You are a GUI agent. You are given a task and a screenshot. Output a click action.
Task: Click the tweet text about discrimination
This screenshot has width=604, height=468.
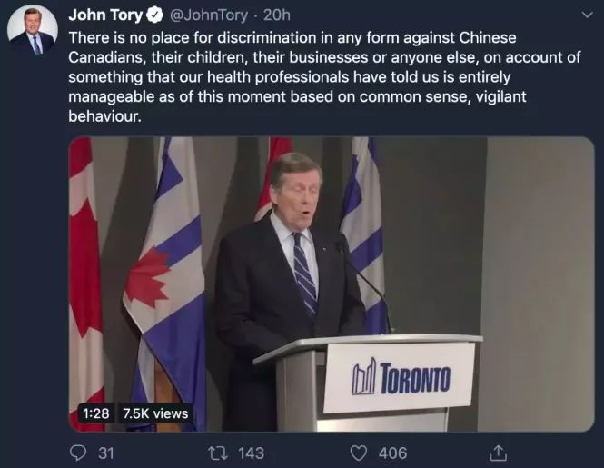point(324,76)
